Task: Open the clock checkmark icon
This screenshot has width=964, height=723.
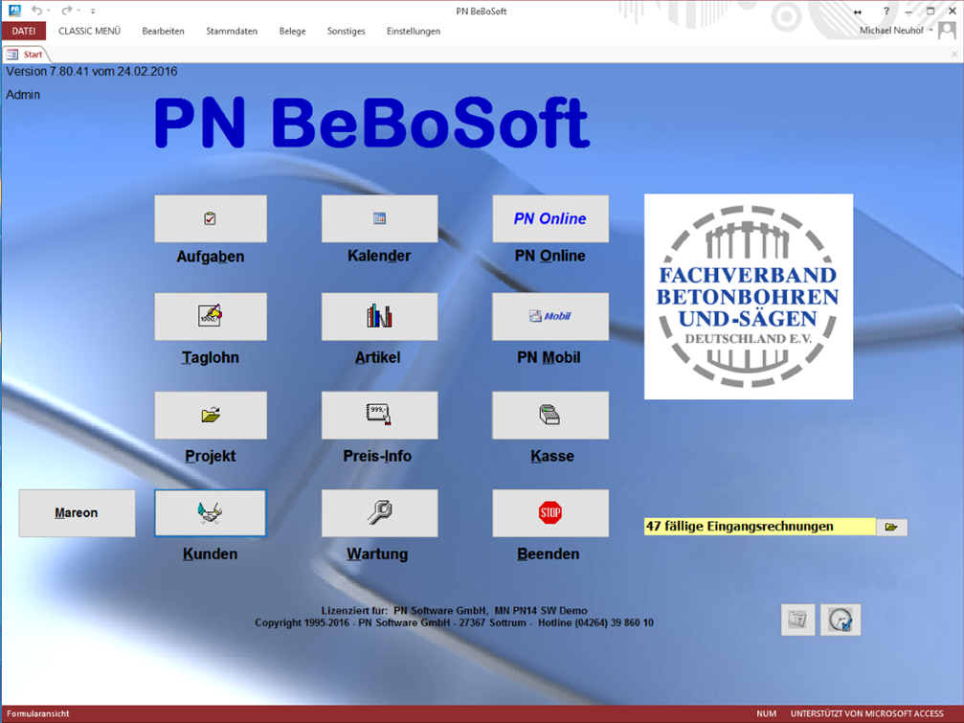Action: [x=840, y=619]
